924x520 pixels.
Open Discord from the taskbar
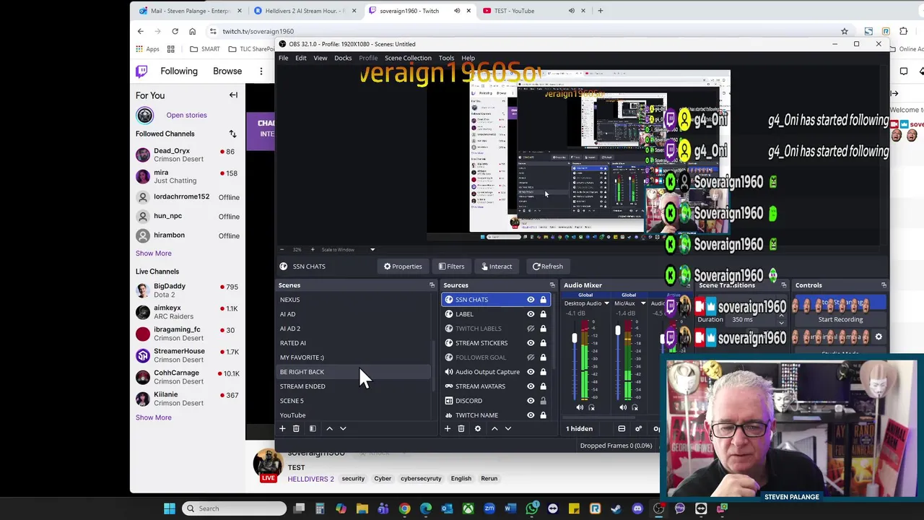point(637,508)
